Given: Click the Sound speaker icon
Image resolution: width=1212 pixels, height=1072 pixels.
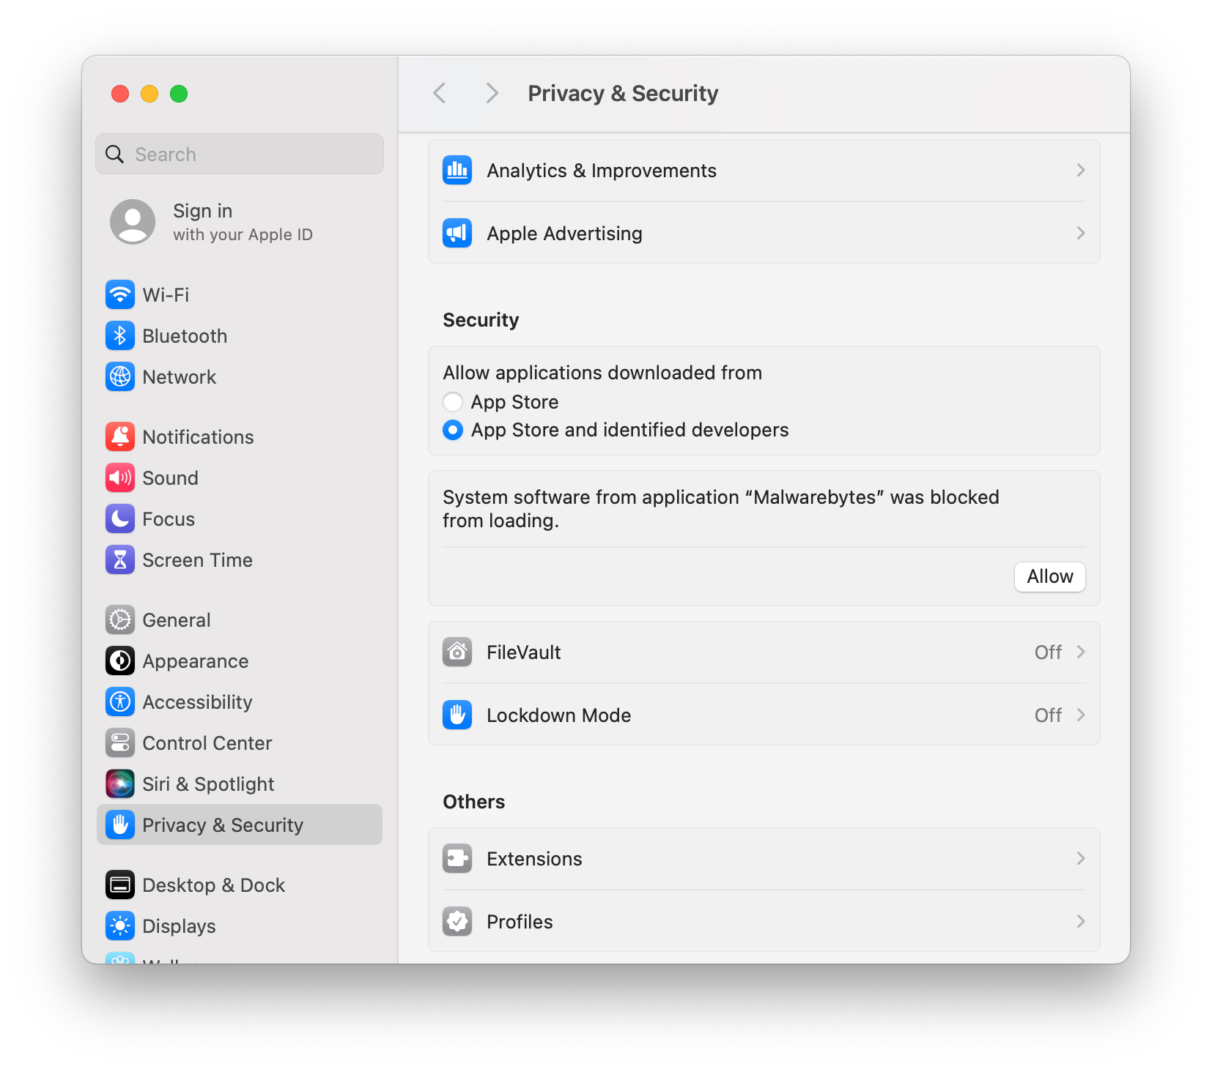Looking at the screenshot, I should 120,478.
